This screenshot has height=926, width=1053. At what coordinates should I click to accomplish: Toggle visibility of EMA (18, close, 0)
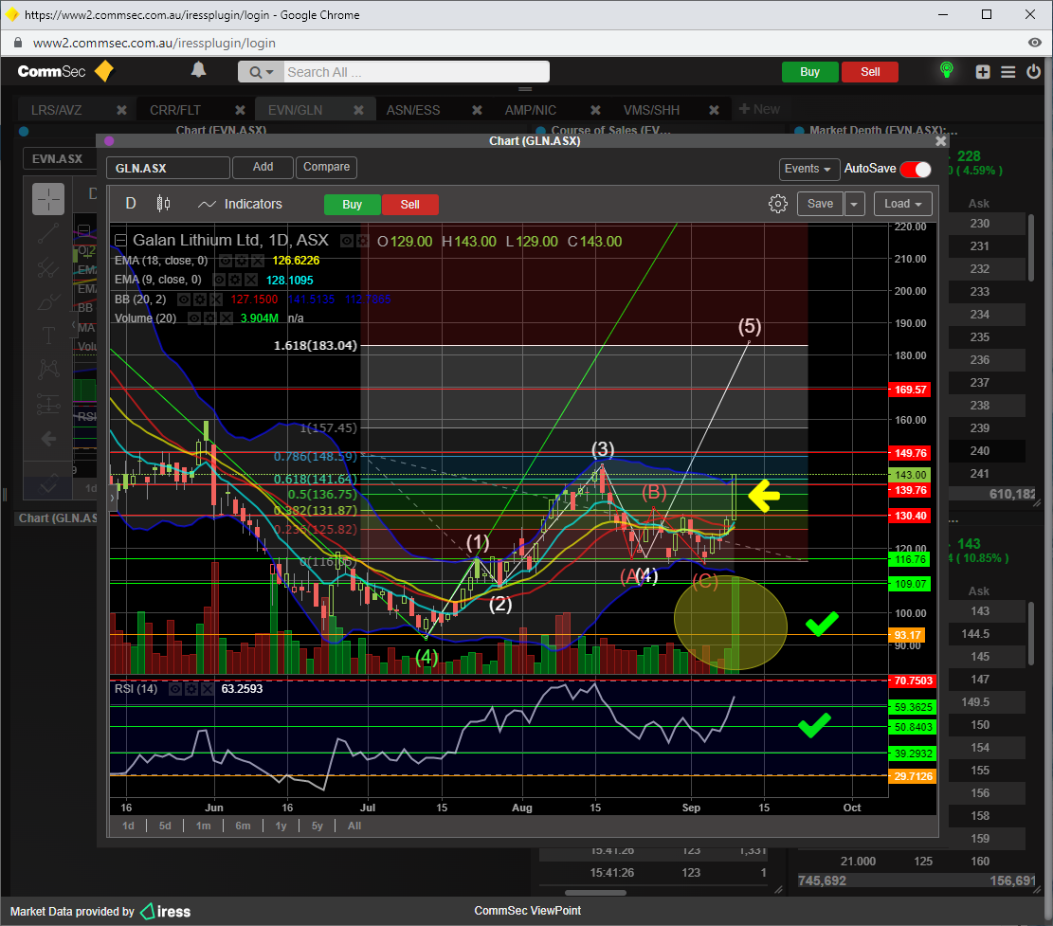[x=225, y=261]
